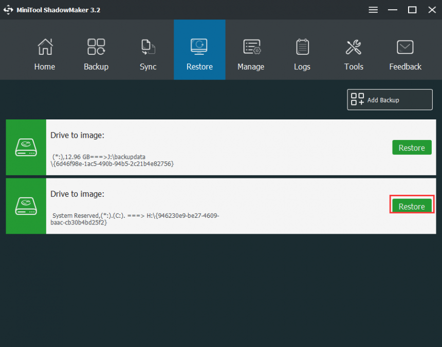This screenshot has height=347, width=442.
Task: Click the MiniTool ShadowMaker 3.2 title text
Action: click(x=59, y=10)
